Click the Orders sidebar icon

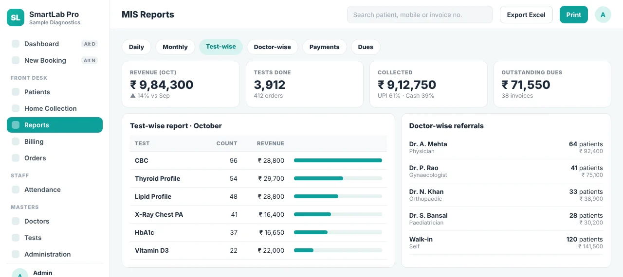16,158
